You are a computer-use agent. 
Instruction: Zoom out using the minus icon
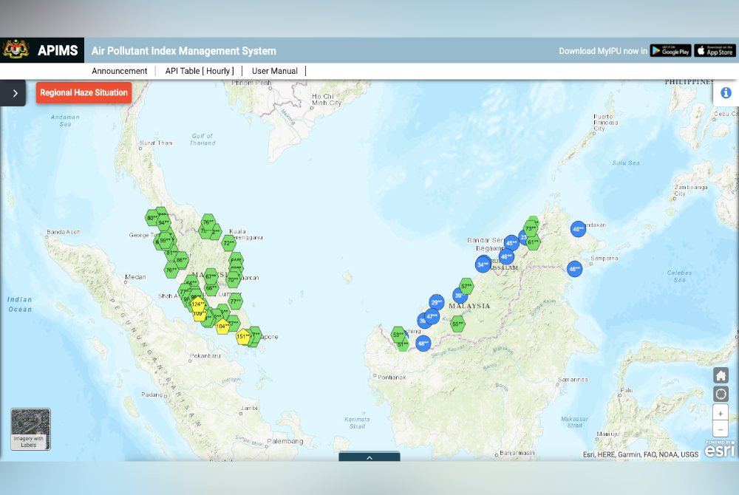[721, 429]
